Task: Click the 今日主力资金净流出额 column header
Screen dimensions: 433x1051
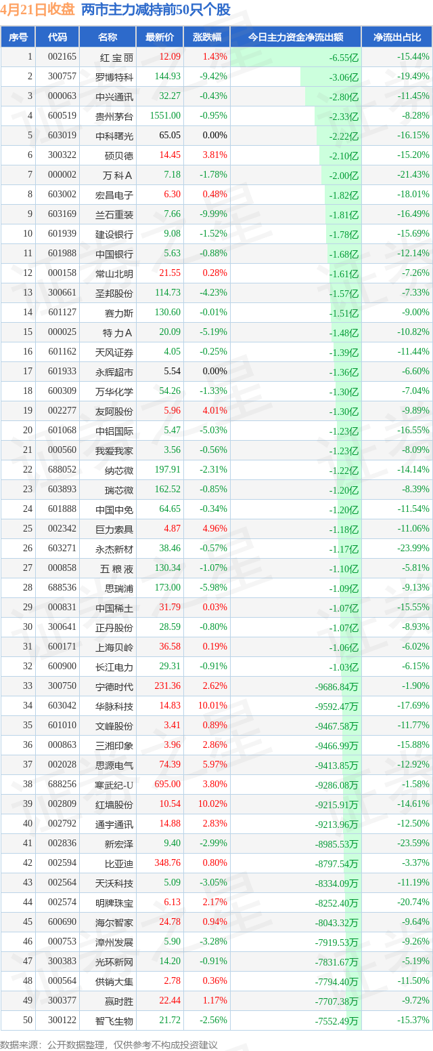Action: coord(296,37)
